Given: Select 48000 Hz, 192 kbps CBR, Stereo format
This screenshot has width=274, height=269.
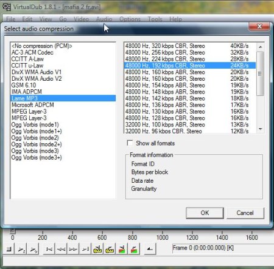Looking at the screenshot, I should point(190,66).
